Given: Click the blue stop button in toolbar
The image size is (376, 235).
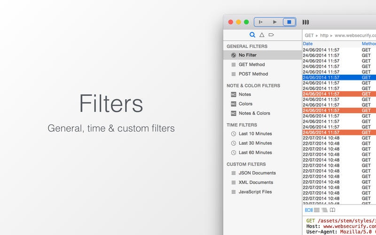Looking at the screenshot, I should pyautogui.click(x=289, y=22).
